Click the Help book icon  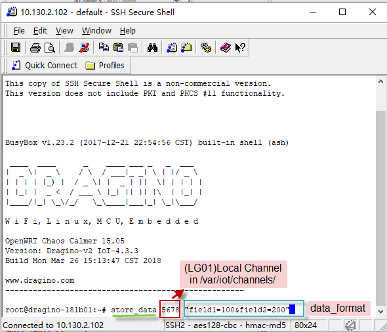(226, 47)
